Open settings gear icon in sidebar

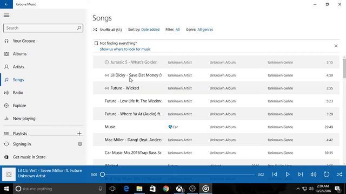click(x=80, y=144)
